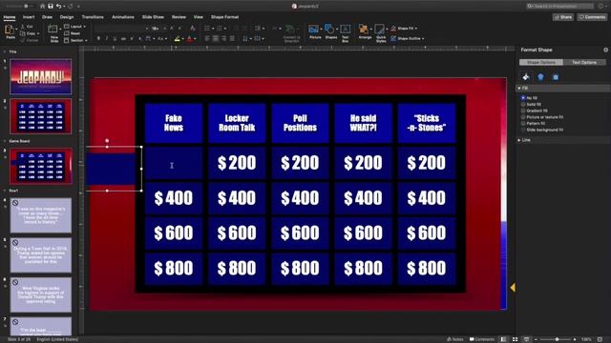The image size is (611, 343).
Task: Click the zoom slider handle
Action: pyautogui.click(x=558, y=339)
